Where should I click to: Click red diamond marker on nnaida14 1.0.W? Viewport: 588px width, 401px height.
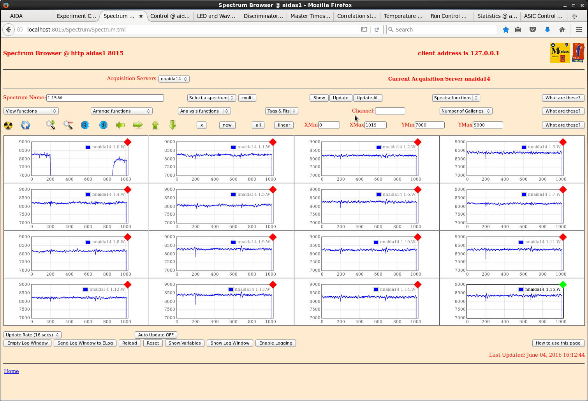(128, 142)
